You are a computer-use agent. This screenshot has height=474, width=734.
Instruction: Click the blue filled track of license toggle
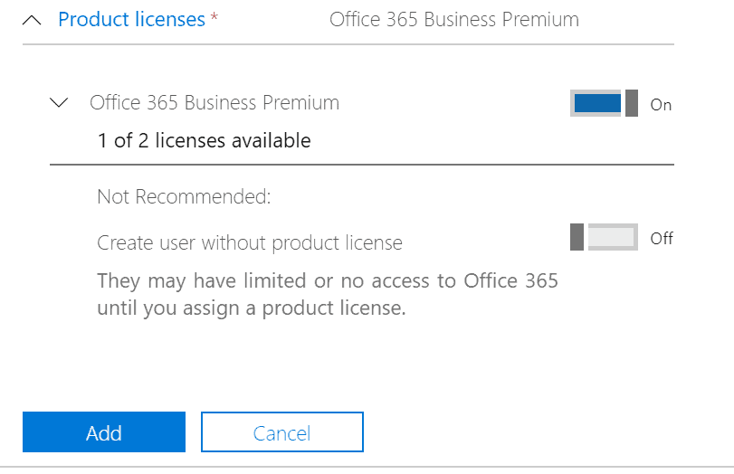point(597,103)
